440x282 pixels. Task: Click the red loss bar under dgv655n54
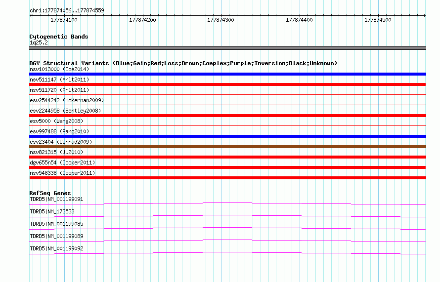[227, 167]
